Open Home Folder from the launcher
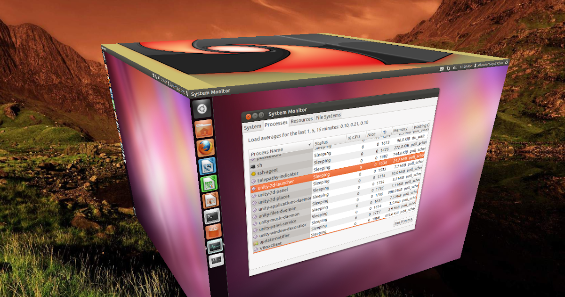This screenshot has height=297, width=565. click(x=203, y=129)
